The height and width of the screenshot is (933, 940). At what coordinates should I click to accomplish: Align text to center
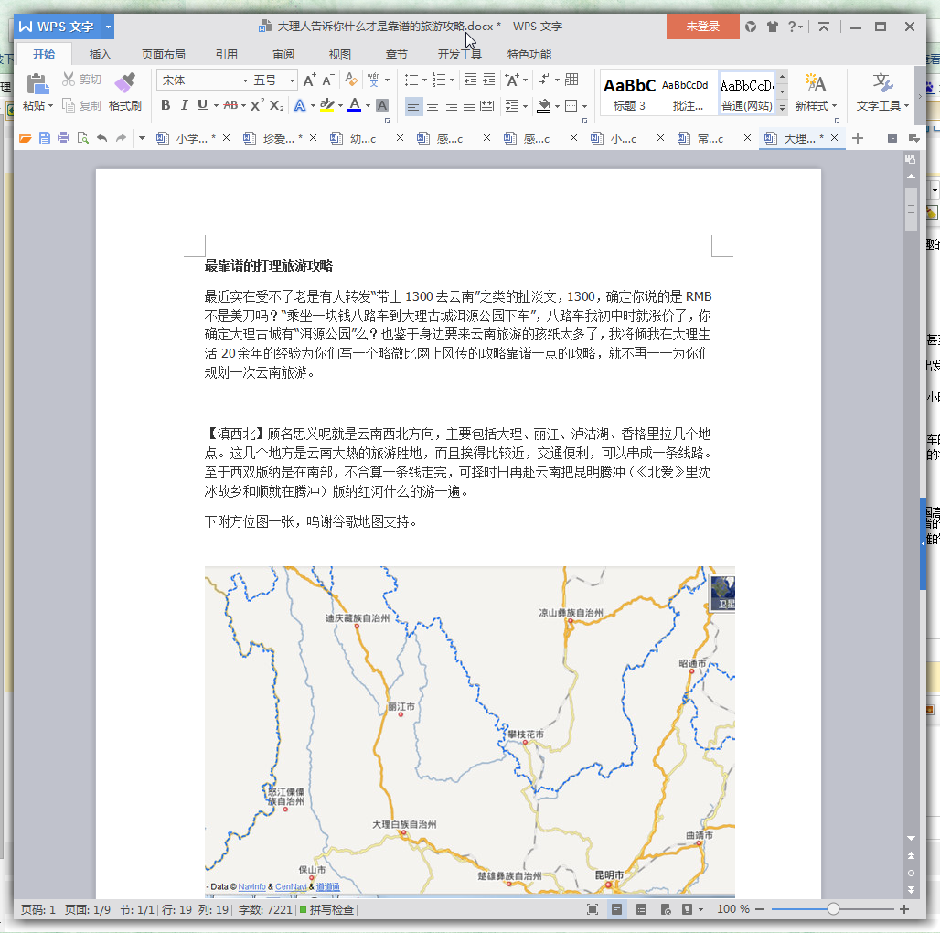433,106
